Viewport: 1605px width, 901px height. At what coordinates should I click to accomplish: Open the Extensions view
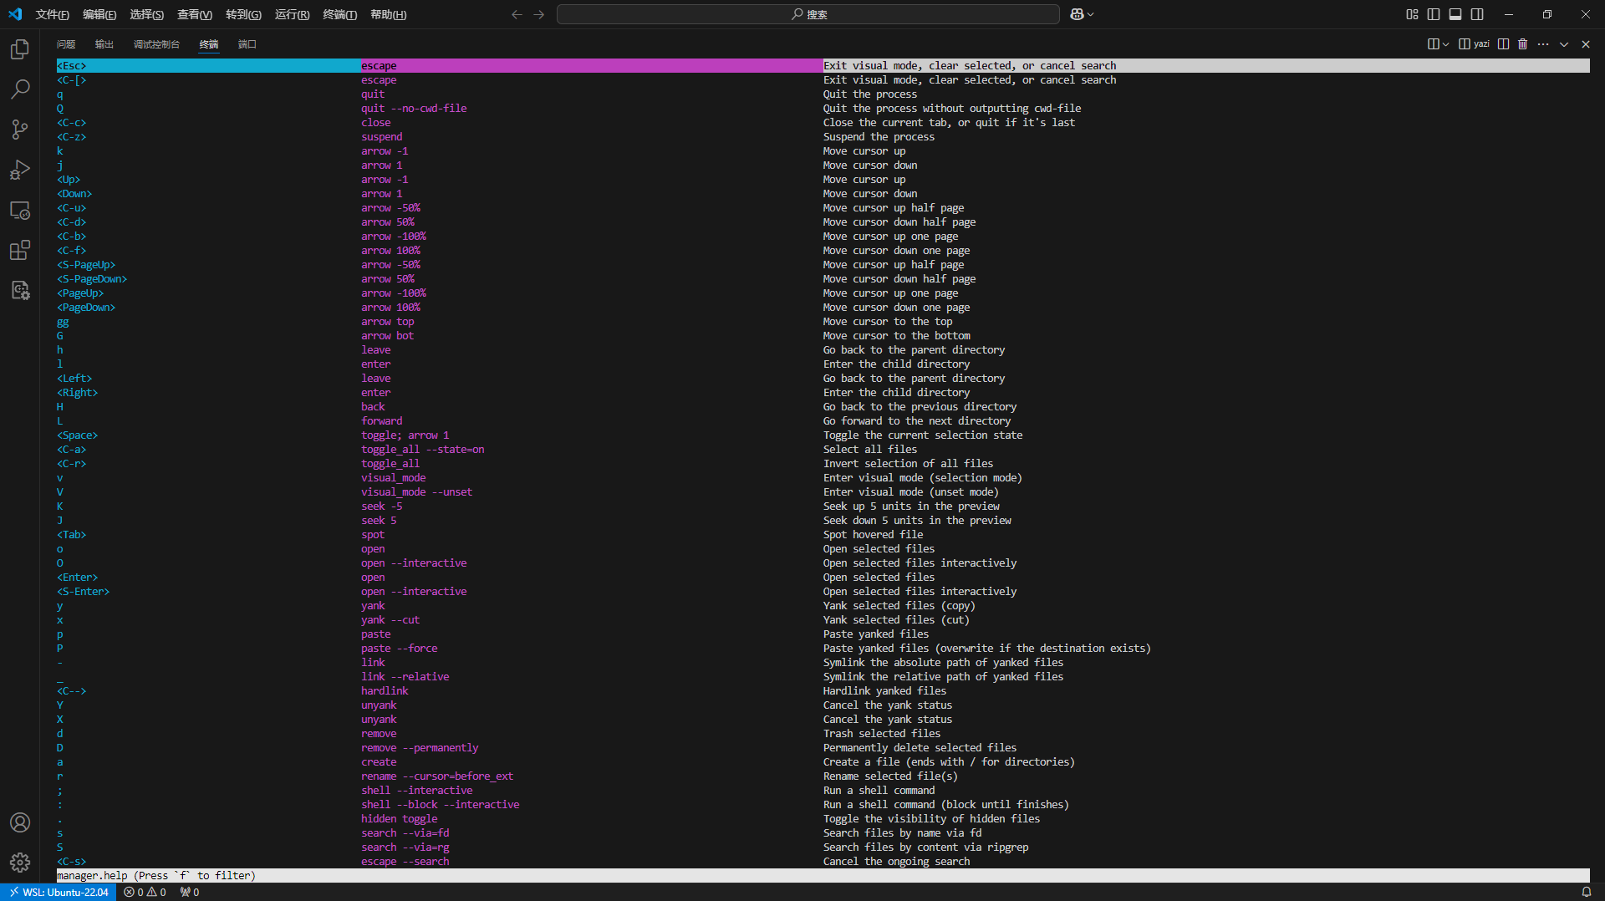pos(20,250)
